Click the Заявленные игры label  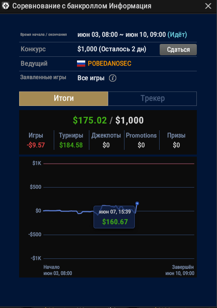coord(43,78)
